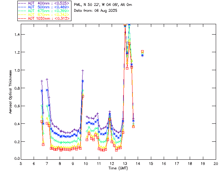Click the x-axis tick label 6

34,164
